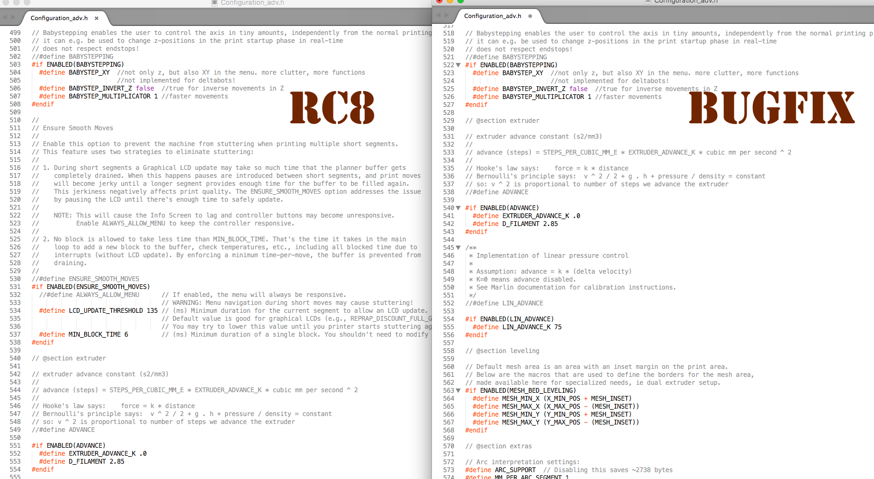
Task: Click previous-tab arrow in left window
Action: pyautogui.click(x=5, y=18)
